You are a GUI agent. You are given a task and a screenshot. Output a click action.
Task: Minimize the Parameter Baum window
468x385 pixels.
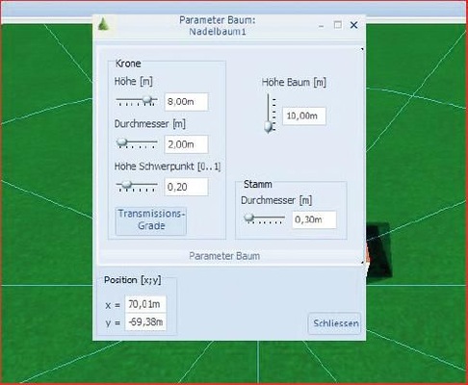322,26
